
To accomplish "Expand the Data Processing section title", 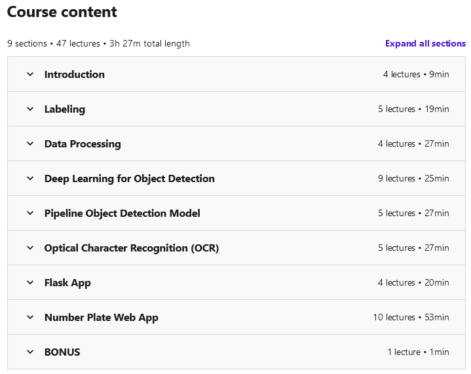I will pos(83,144).
